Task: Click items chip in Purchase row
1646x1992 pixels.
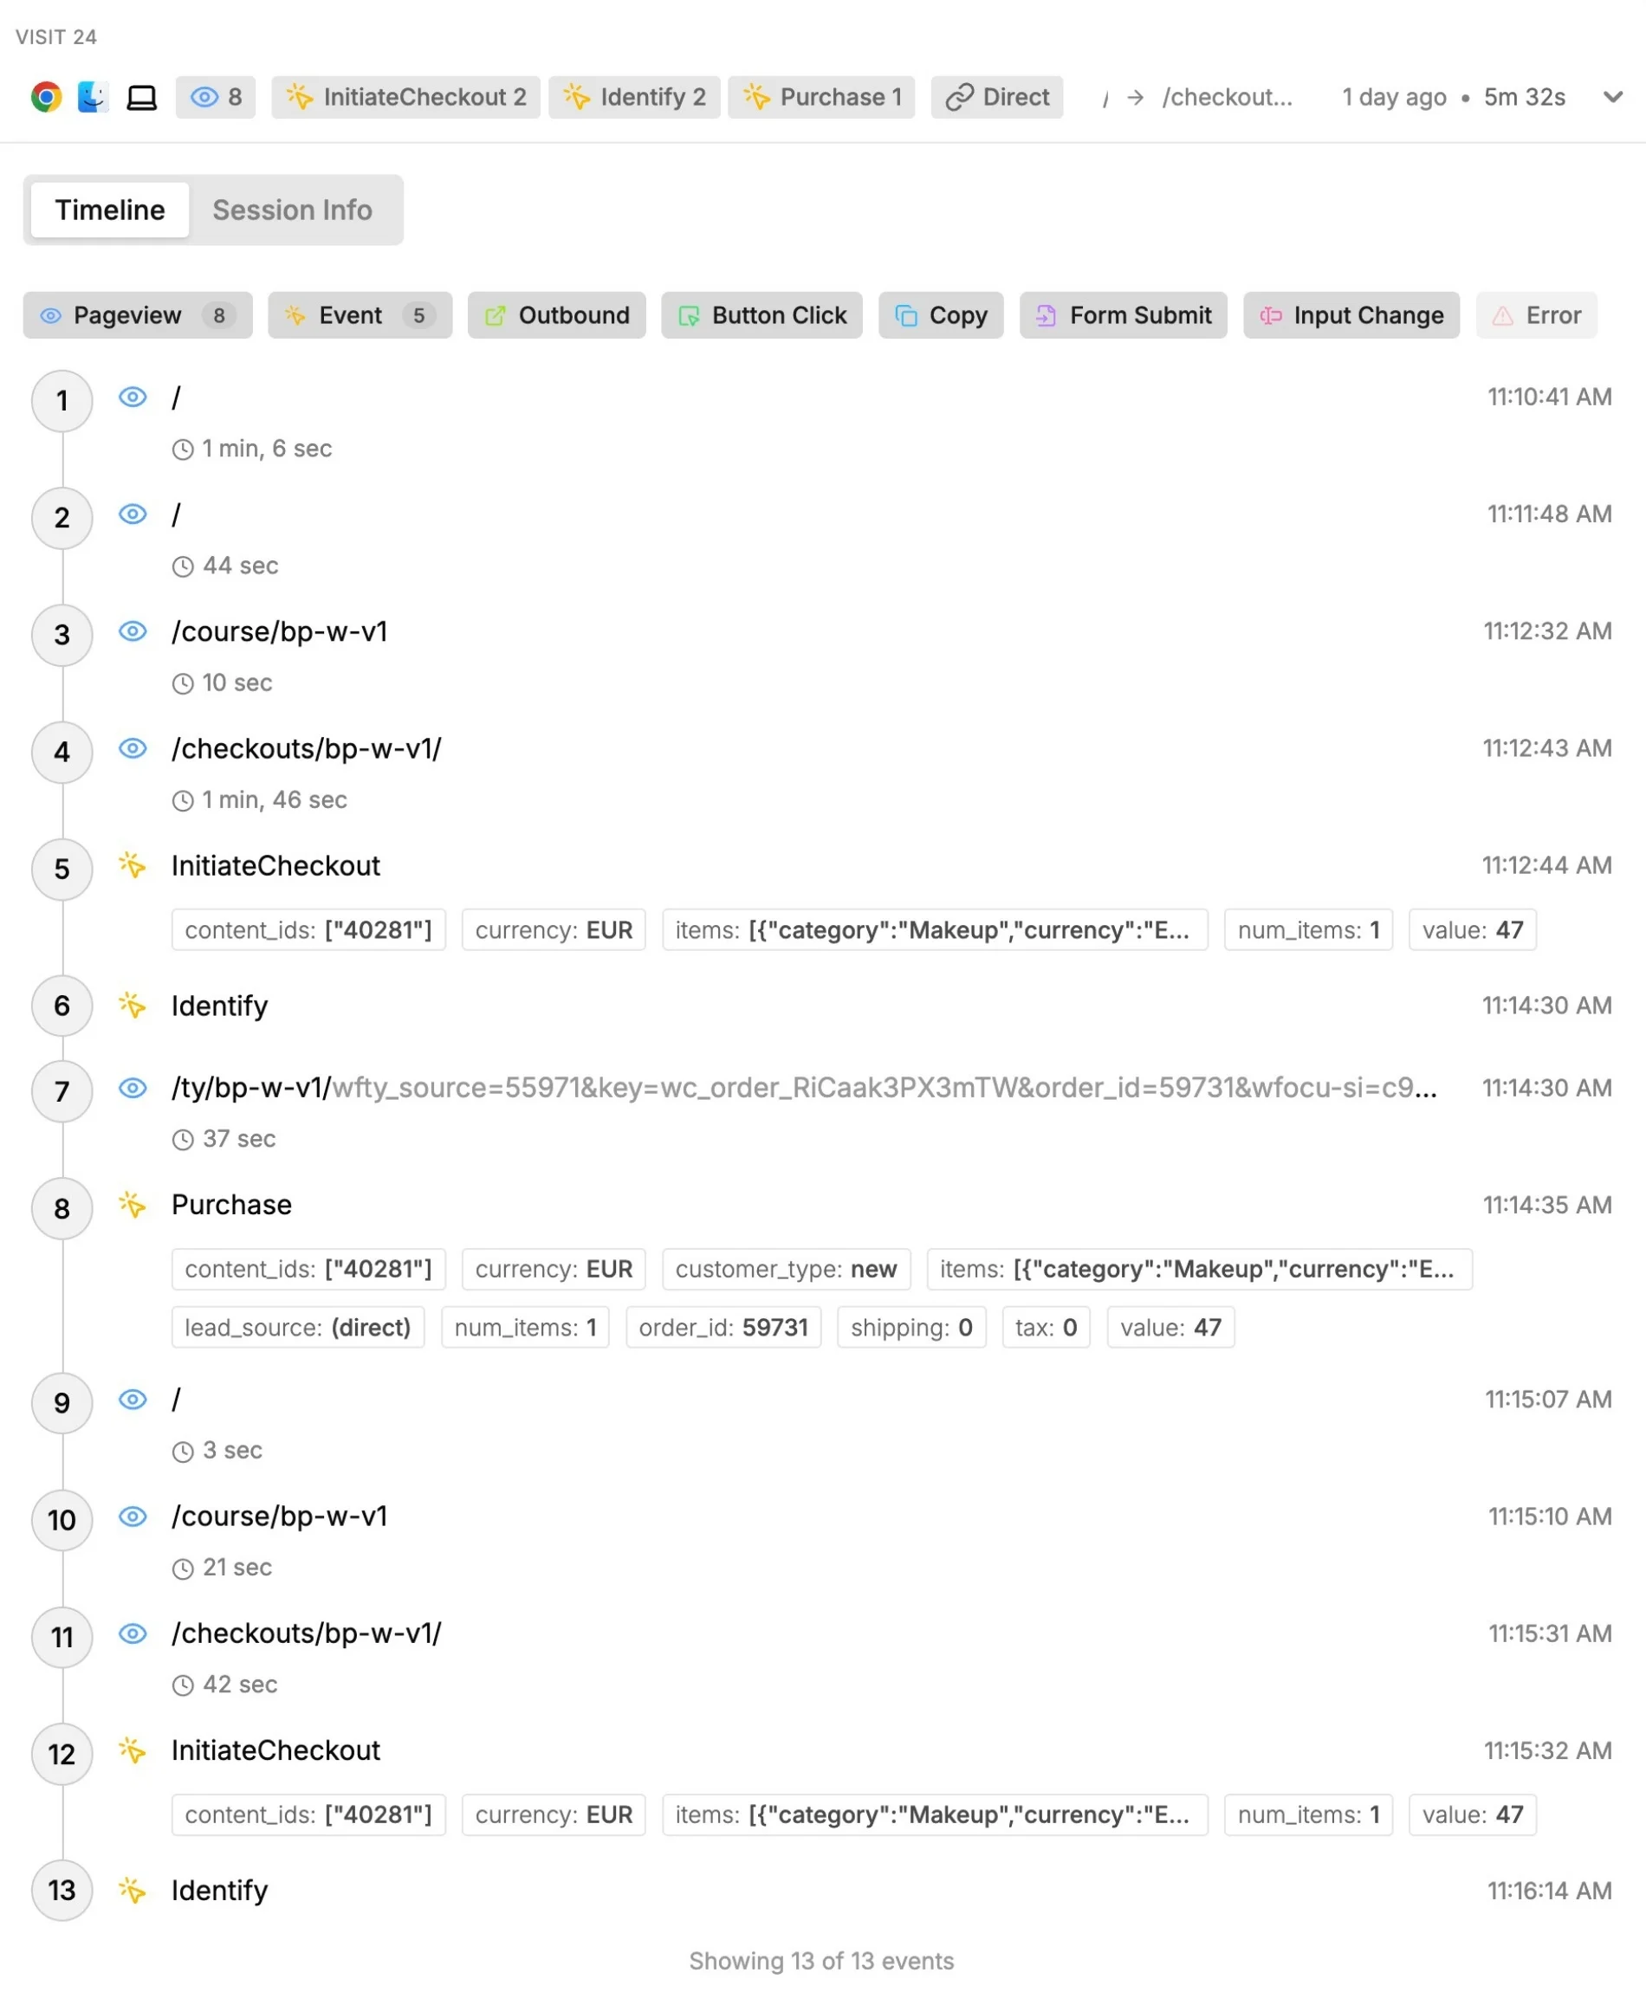Action: pos(1198,1269)
